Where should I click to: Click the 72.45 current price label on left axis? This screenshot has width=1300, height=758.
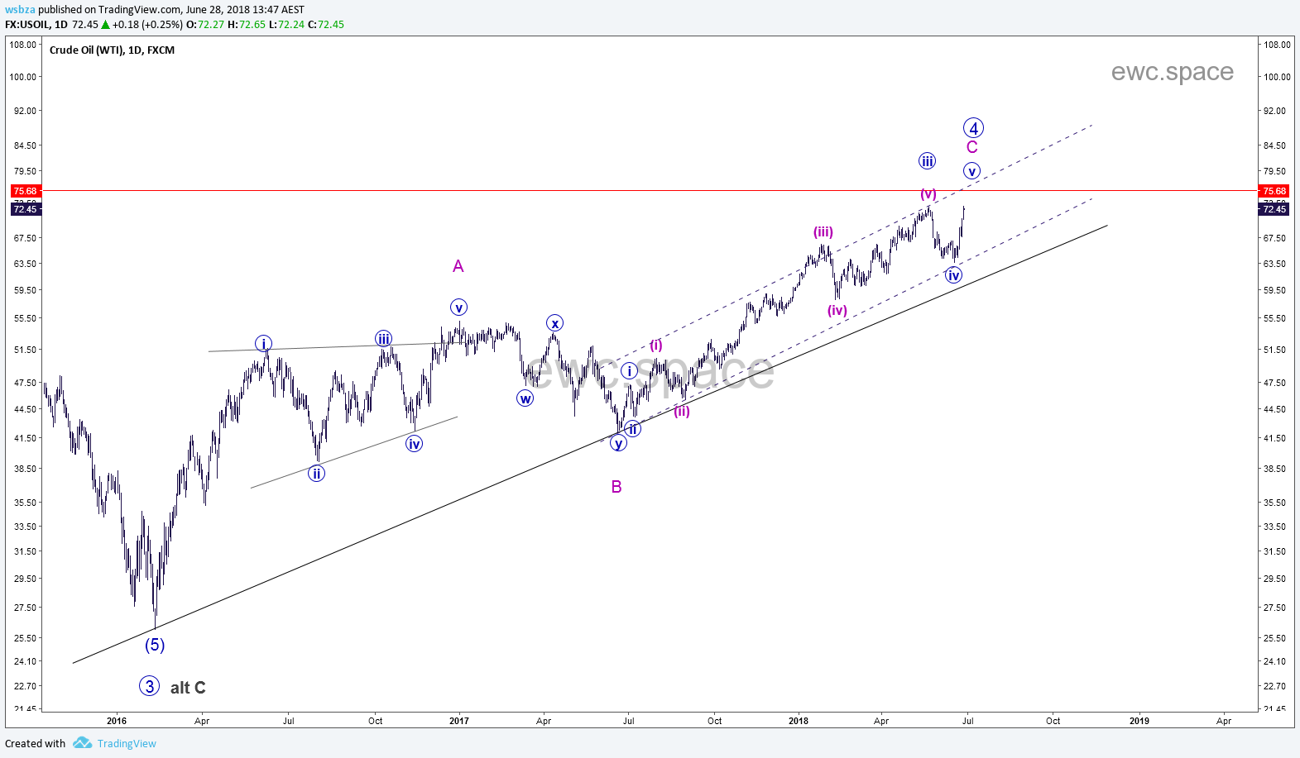click(25, 209)
